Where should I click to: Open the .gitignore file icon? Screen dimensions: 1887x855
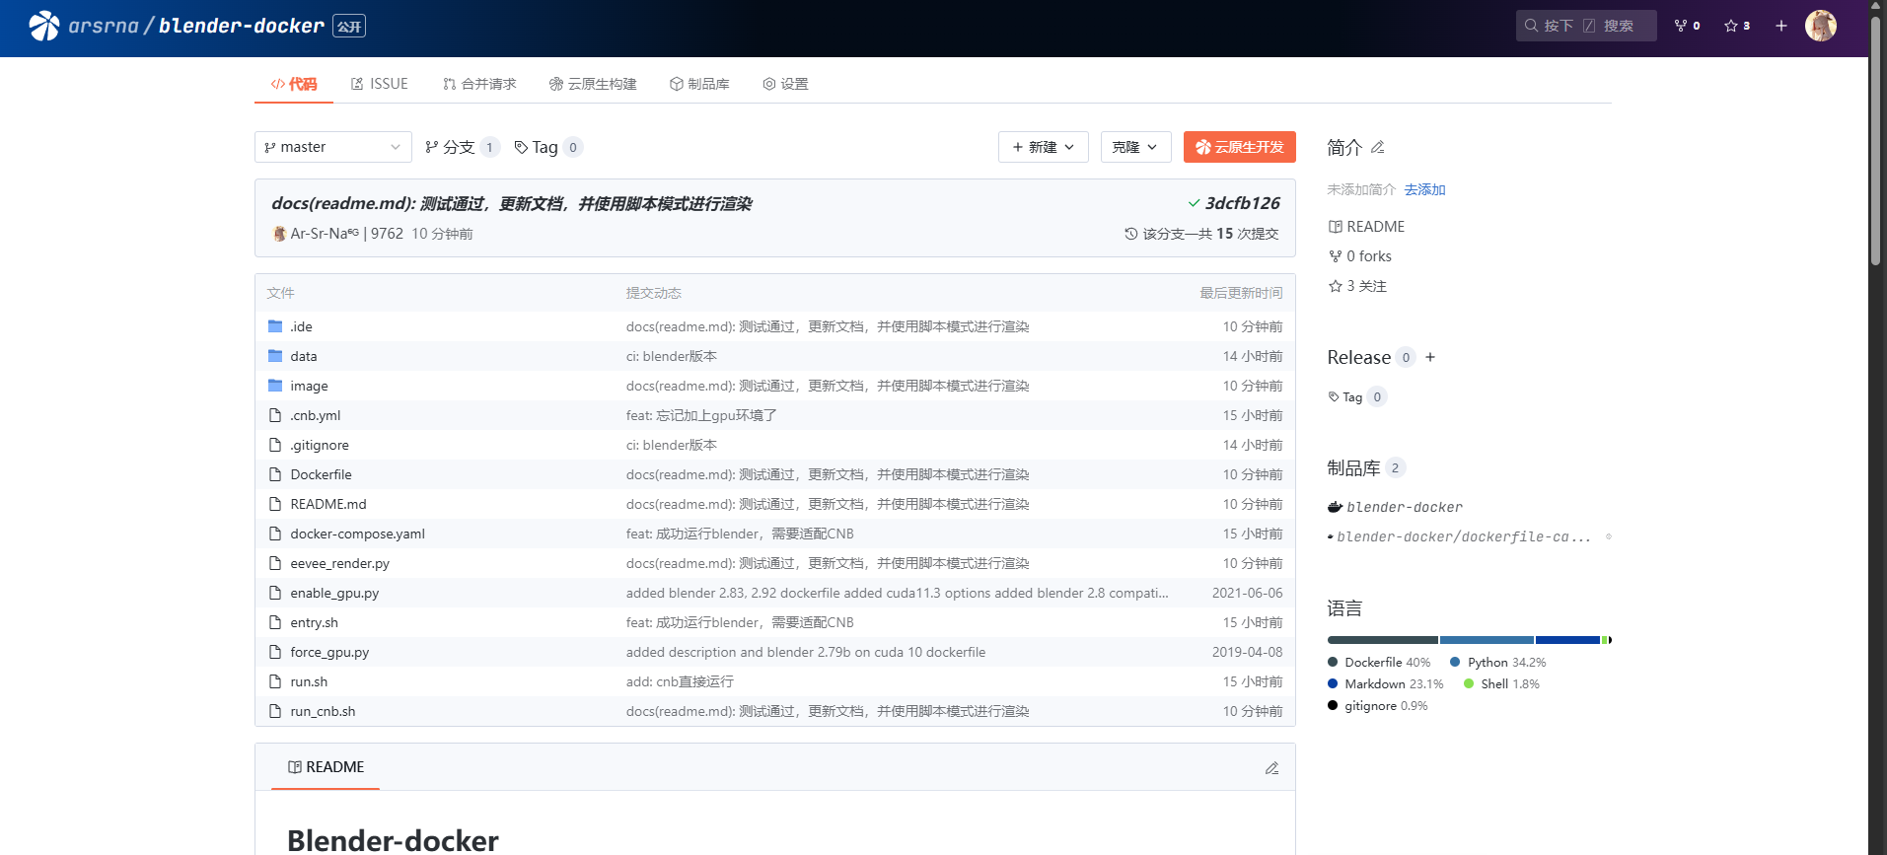(x=275, y=445)
